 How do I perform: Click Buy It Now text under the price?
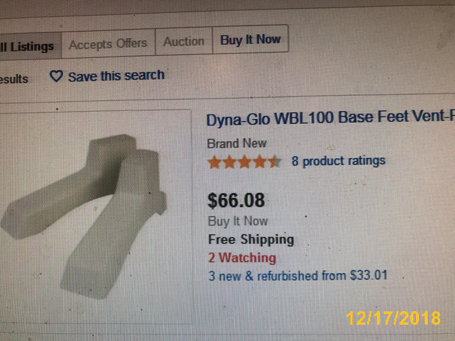pos(238,221)
